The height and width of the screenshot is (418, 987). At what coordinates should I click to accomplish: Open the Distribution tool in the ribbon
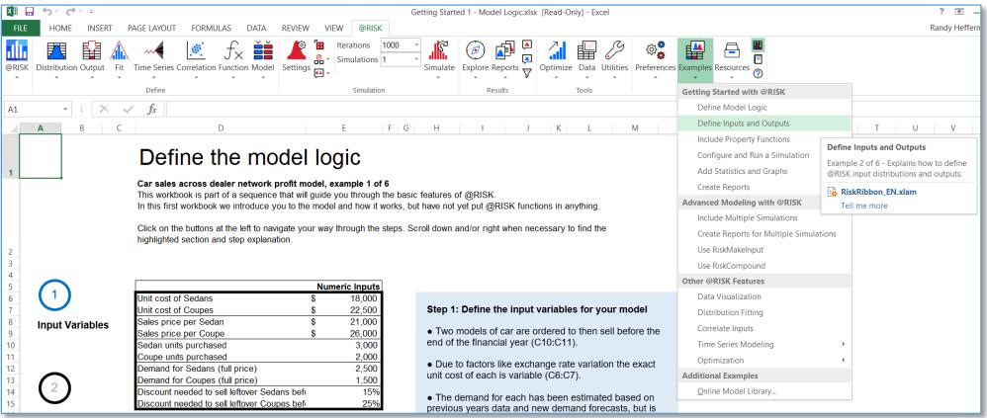coord(56,57)
